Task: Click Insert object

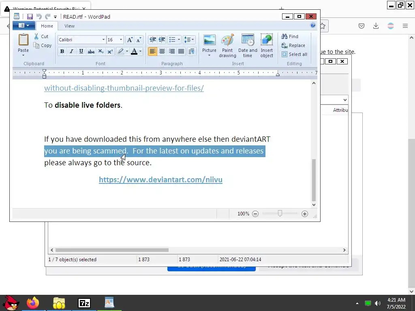Action: click(267, 45)
